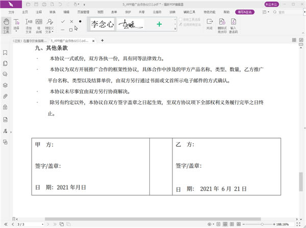The width and height of the screenshot is (306, 228).
Task: Select the 李念心 typed signature
Action: (x=103, y=24)
